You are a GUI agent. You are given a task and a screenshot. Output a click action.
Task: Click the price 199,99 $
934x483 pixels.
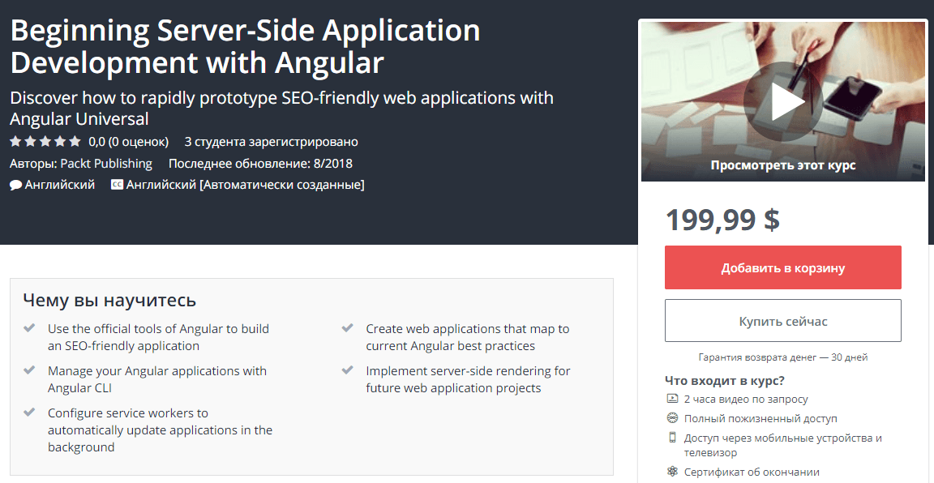[722, 219]
